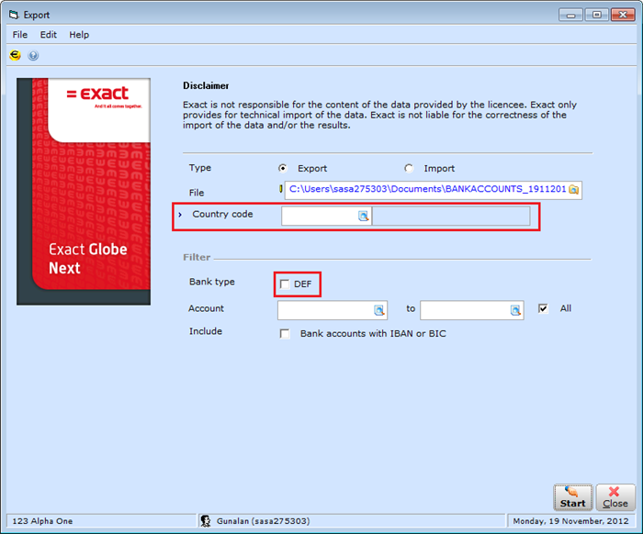Select the Export radio button

[283, 169]
